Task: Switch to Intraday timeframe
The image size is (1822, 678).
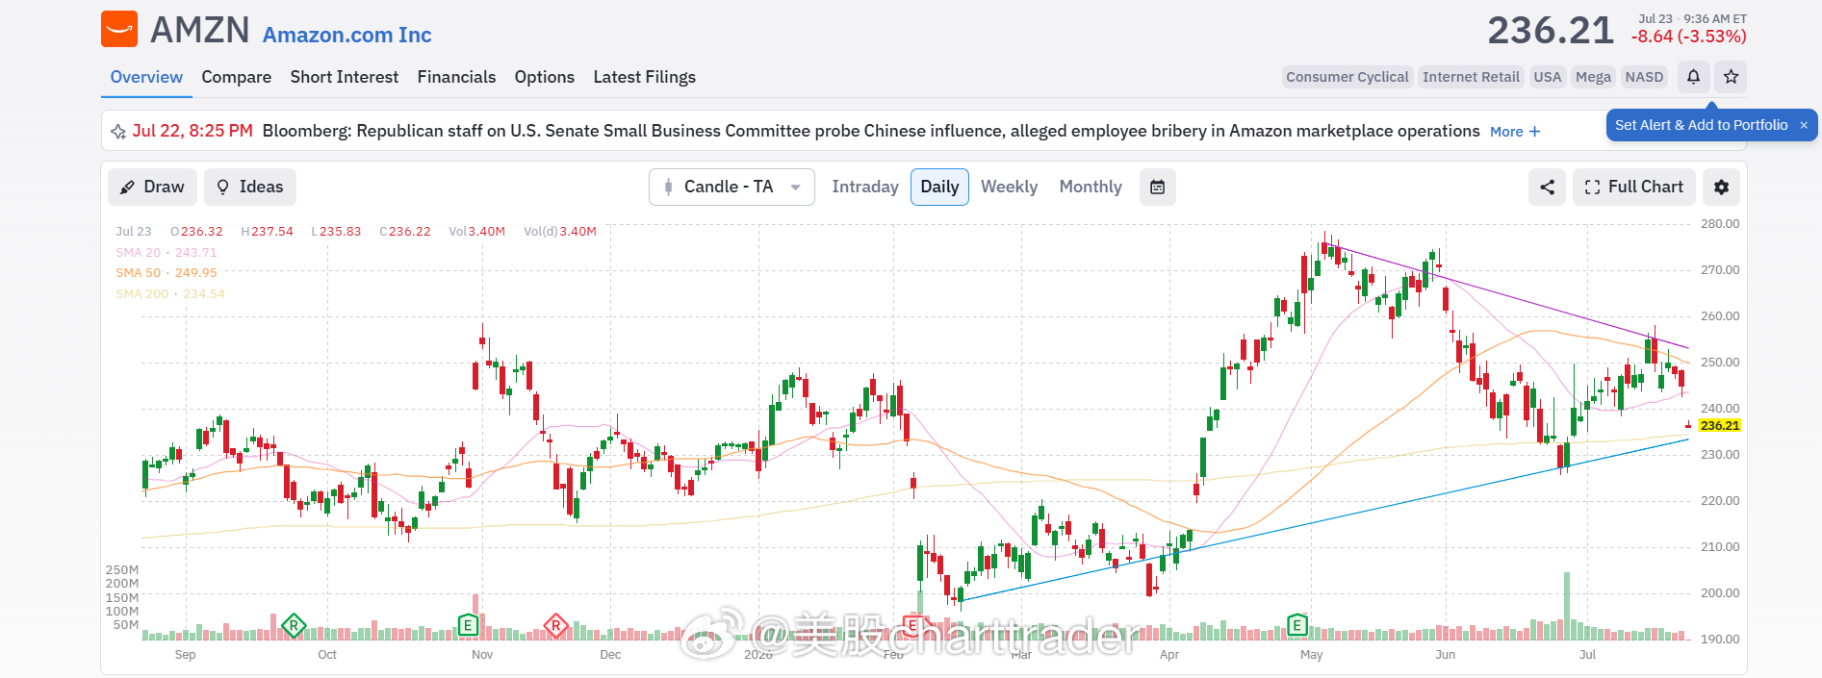Action: [x=865, y=187]
